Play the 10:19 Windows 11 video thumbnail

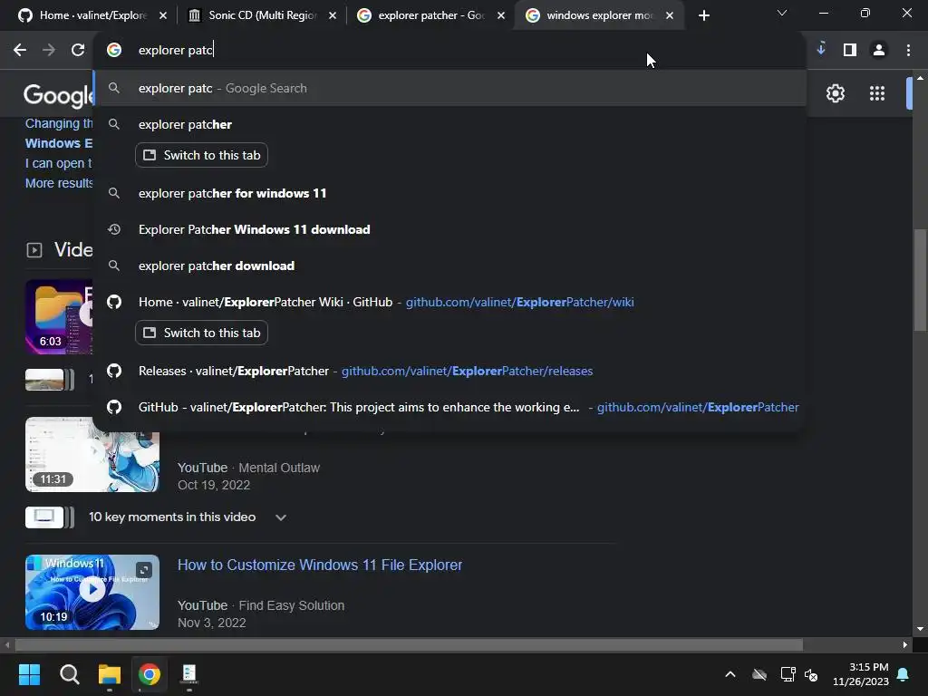pos(92,593)
